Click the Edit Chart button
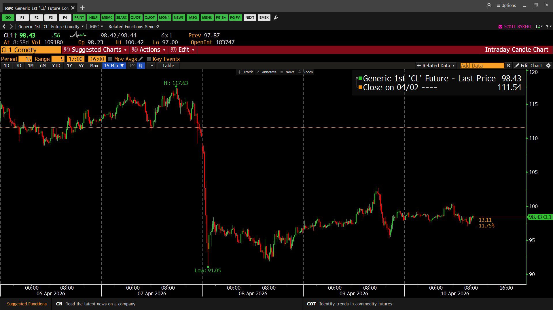 point(529,66)
